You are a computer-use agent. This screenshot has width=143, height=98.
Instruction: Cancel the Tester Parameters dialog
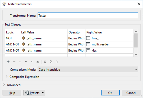131,93
